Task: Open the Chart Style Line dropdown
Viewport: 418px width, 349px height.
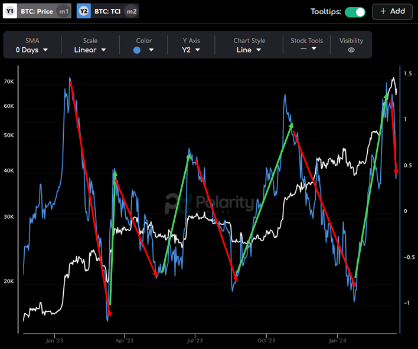Action: coord(249,50)
